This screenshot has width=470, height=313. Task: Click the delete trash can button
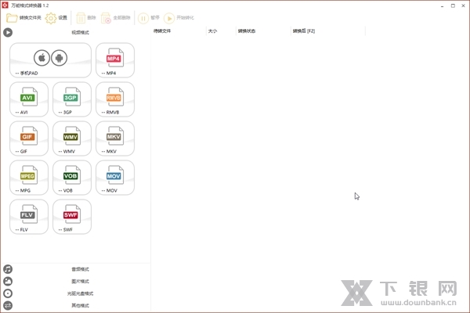(85, 18)
